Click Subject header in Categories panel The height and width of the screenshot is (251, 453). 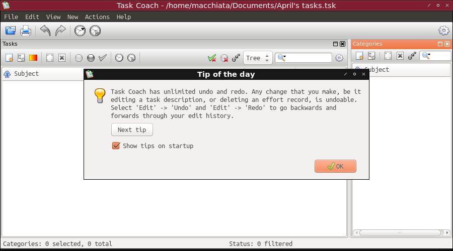376,69
